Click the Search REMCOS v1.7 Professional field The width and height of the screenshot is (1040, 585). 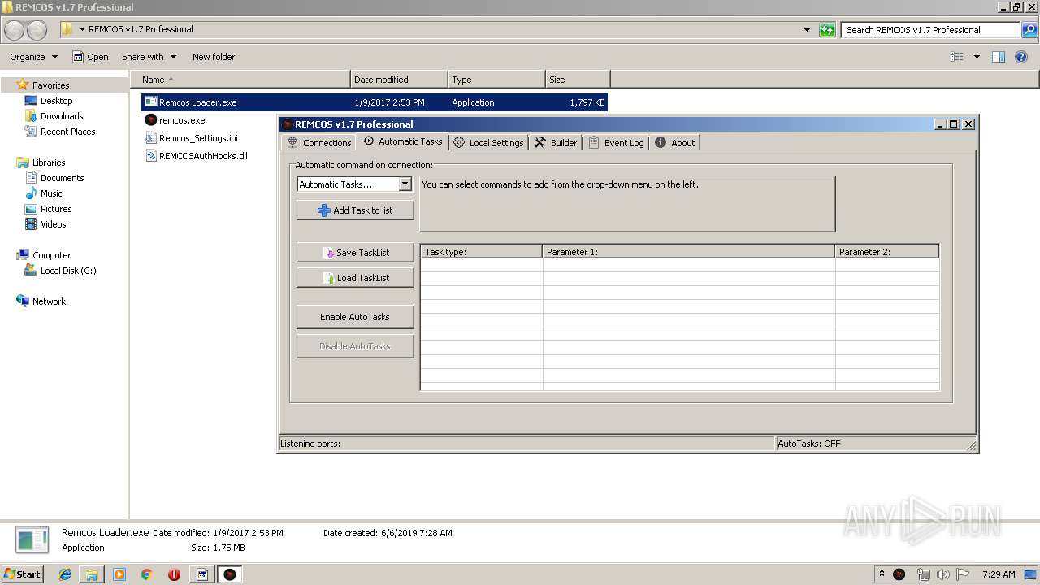click(930, 30)
